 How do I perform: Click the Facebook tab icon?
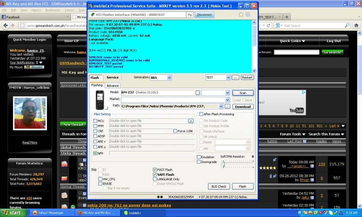pos(4,17)
